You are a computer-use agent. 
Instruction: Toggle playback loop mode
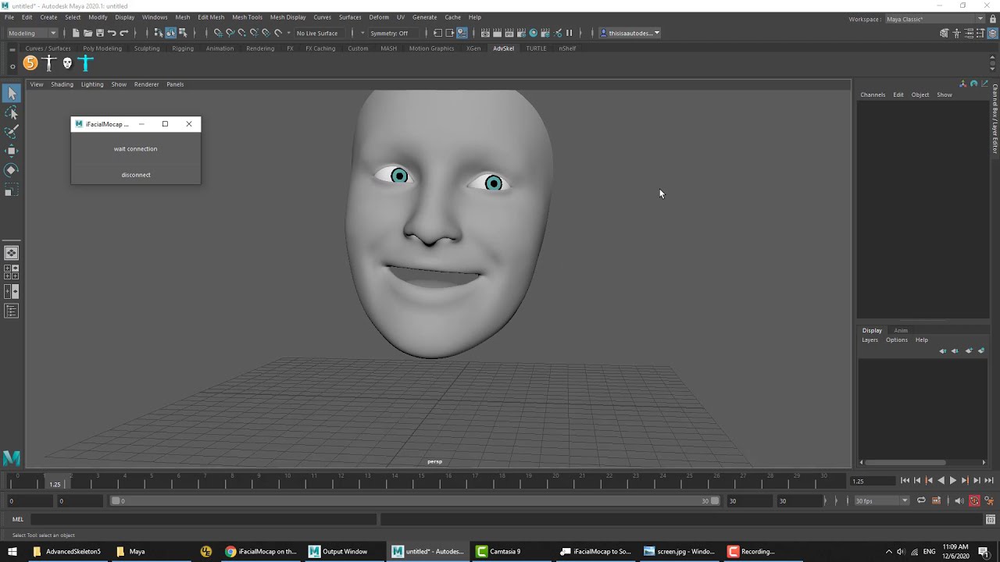click(x=921, y=500)
